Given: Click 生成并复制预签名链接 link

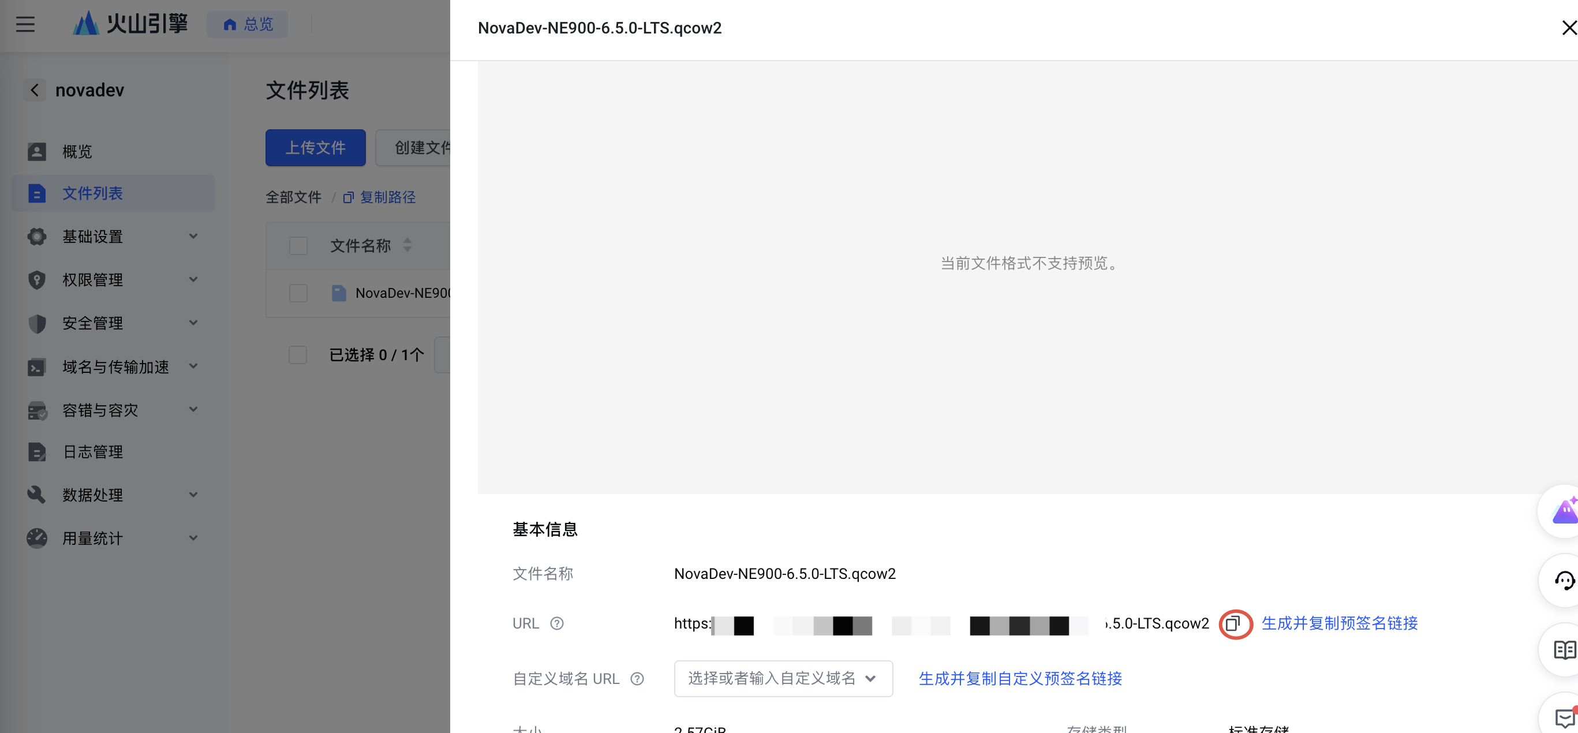Looking at the screenshot, I should pos(1340,623).
